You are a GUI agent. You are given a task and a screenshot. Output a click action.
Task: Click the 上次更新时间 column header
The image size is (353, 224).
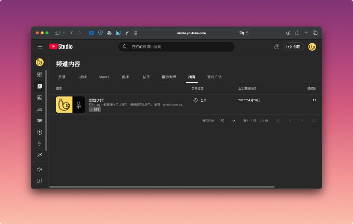pyautogui.click(x=247, y=88)
